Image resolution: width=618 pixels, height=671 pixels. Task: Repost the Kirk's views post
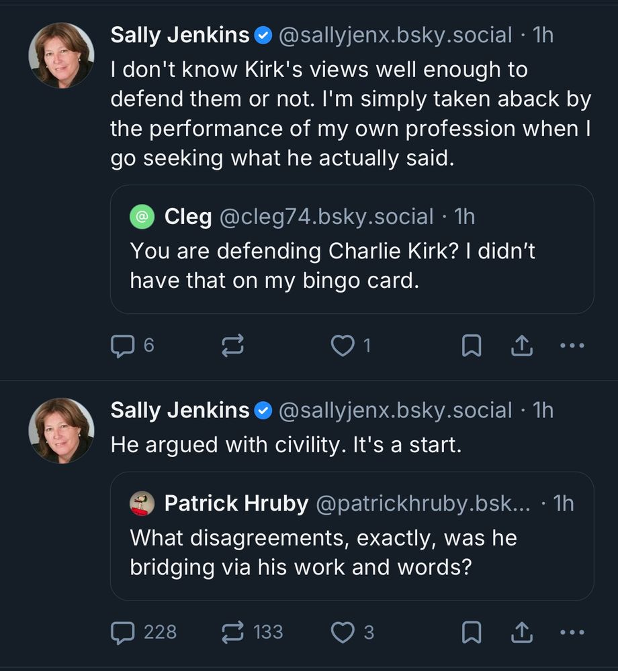232,346
